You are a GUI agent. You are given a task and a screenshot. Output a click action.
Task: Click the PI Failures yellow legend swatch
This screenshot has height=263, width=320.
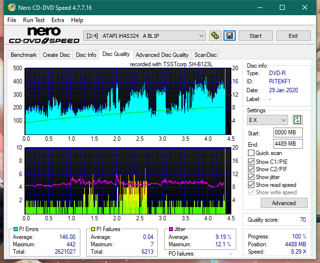(x=93, y=229)
